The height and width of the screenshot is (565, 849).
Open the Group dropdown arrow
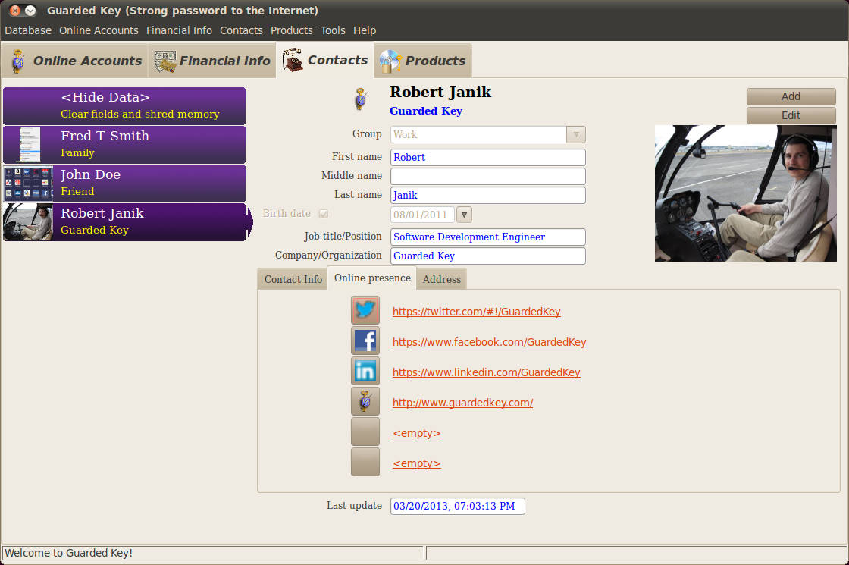tap(575, 134)
